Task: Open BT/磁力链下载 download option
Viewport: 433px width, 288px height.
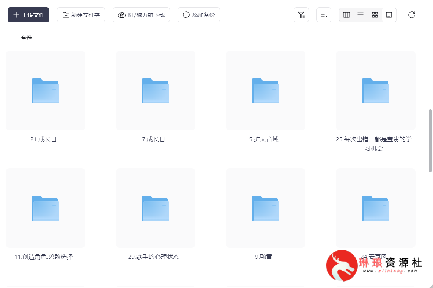Action: (x=142, y=15)
